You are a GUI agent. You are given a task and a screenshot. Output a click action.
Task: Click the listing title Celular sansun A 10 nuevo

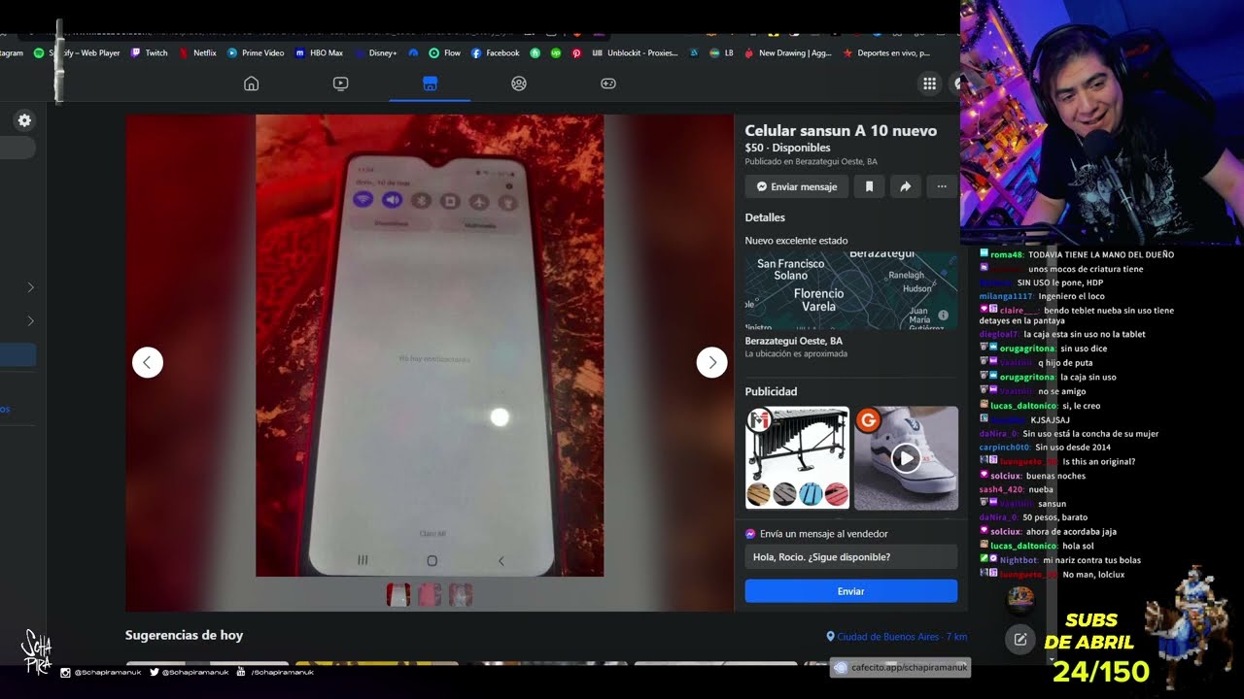point(841,131)
